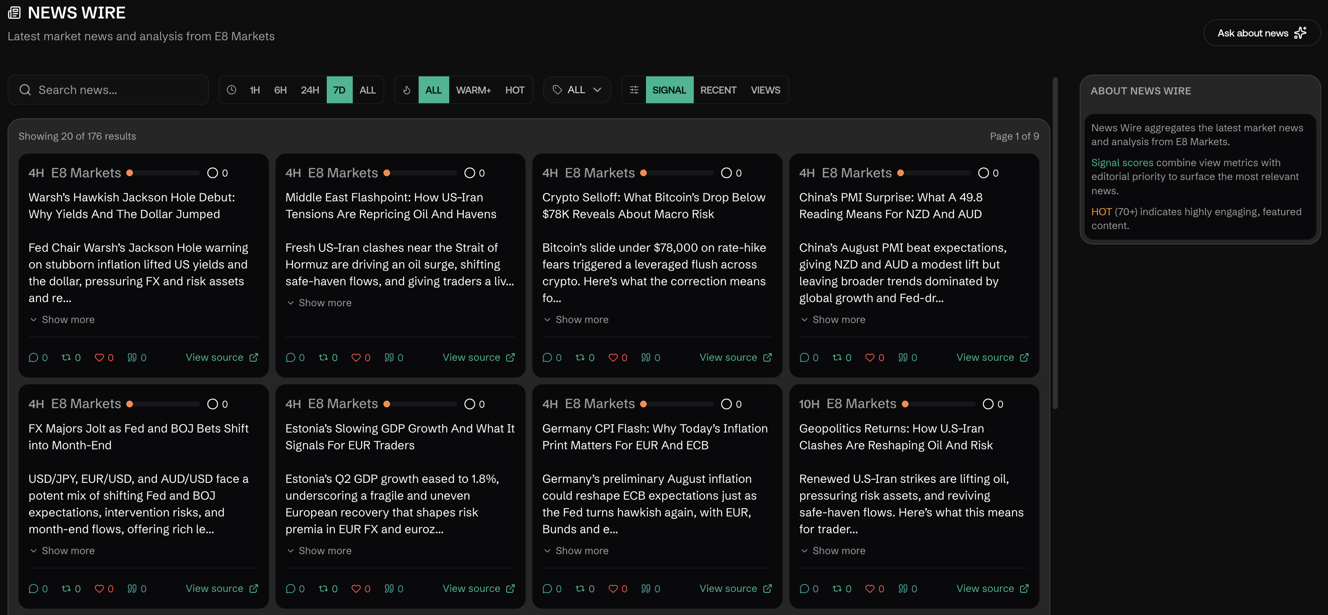
Task: Click 'Showing 20 of 176 results' text
Action: [77, 136]
